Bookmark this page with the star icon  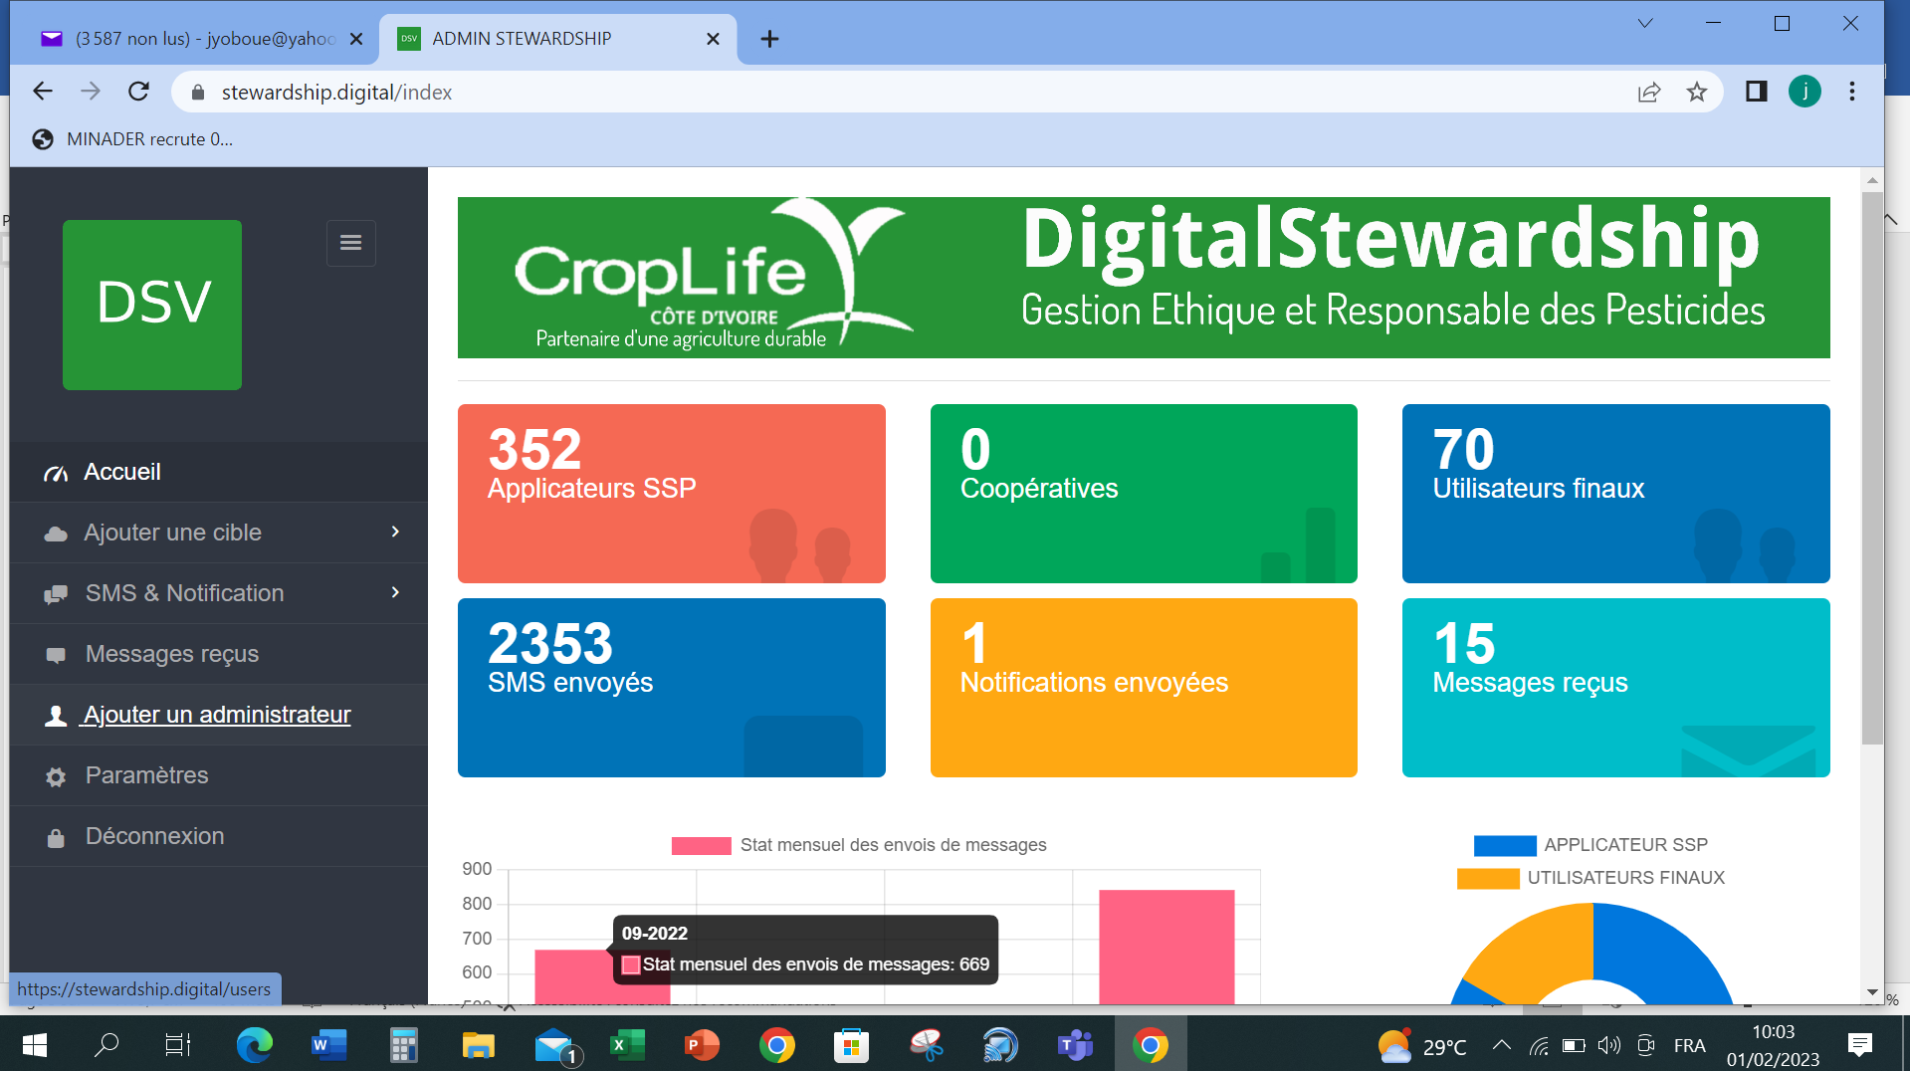pos(1697,93)
